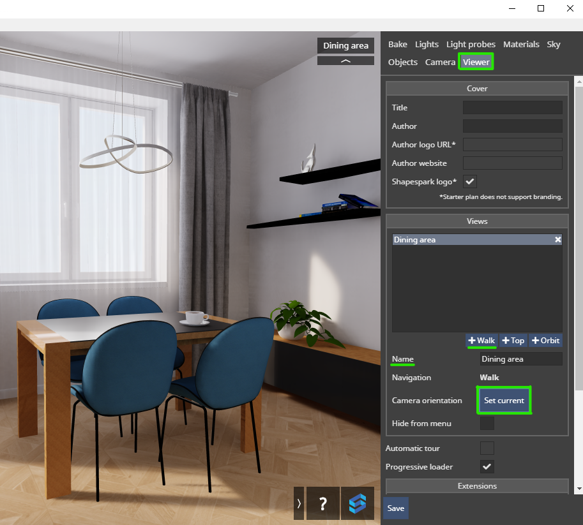Click the Title input field

coord(512,108)
